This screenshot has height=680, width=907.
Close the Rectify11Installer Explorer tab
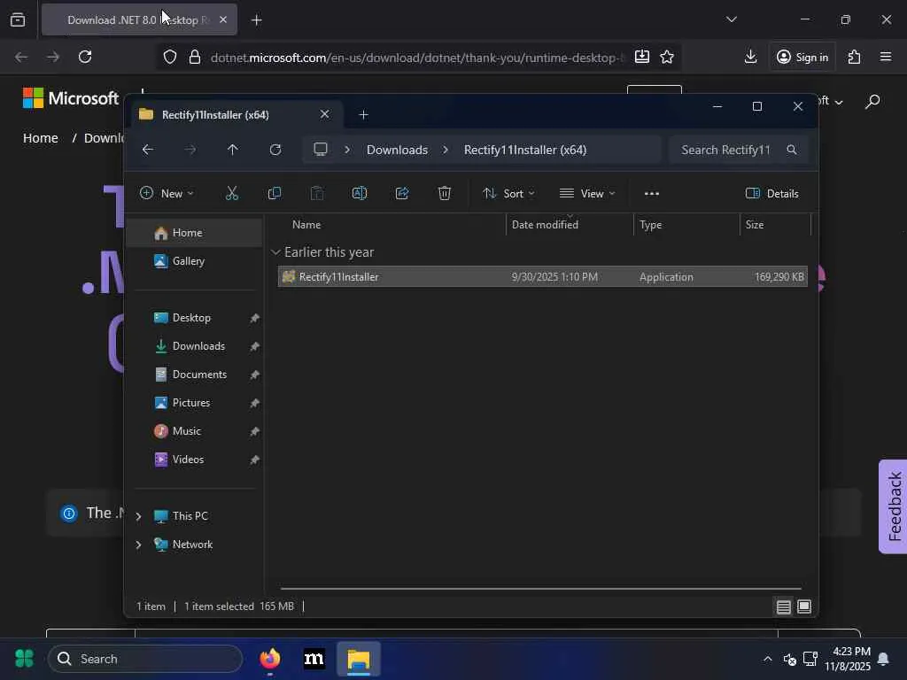(324, 114)
